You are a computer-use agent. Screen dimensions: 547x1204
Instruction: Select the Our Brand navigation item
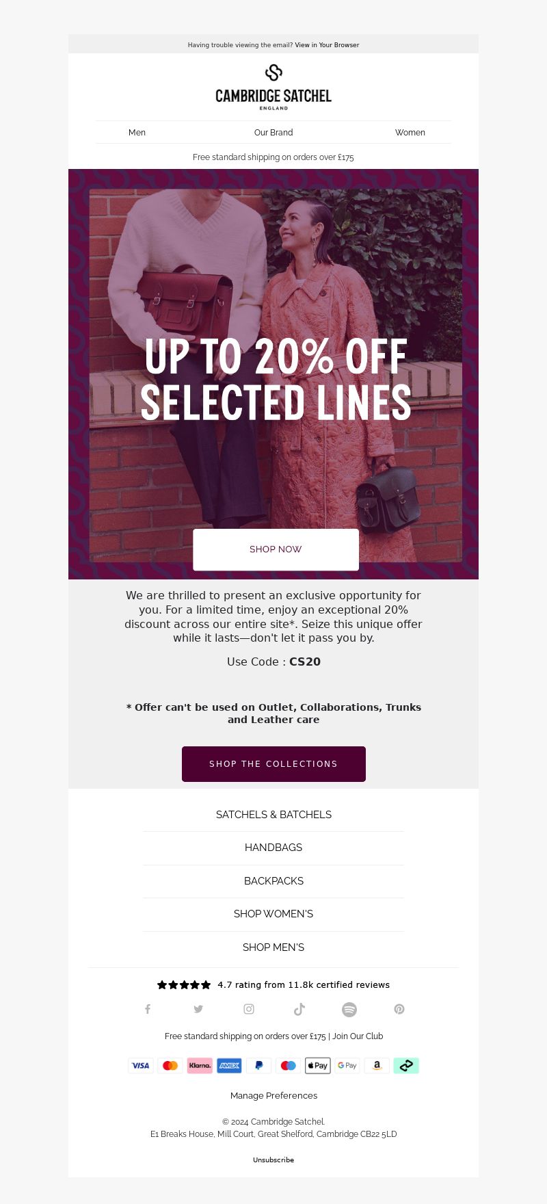(273, 133)
